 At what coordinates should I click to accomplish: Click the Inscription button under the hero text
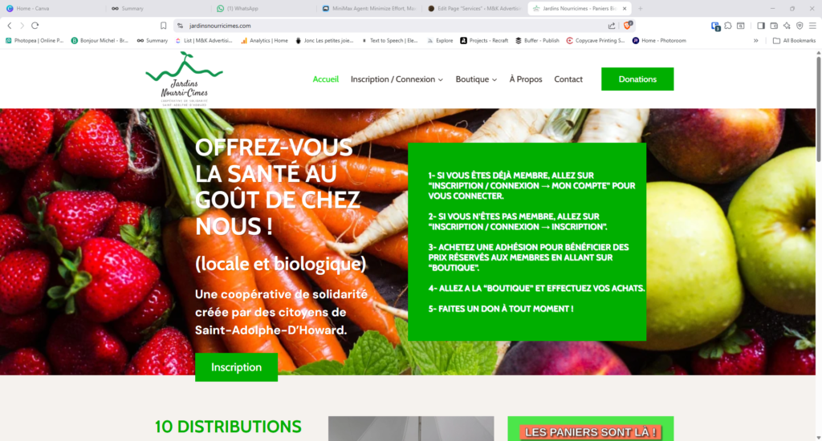tap(237, 367)
